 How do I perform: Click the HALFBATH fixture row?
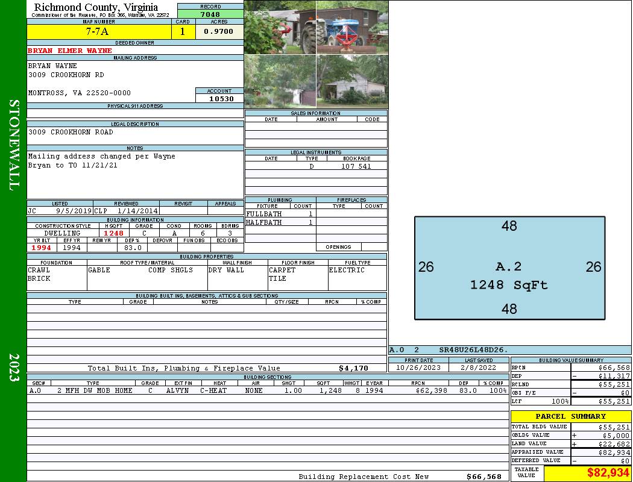(x=280, y=222)
